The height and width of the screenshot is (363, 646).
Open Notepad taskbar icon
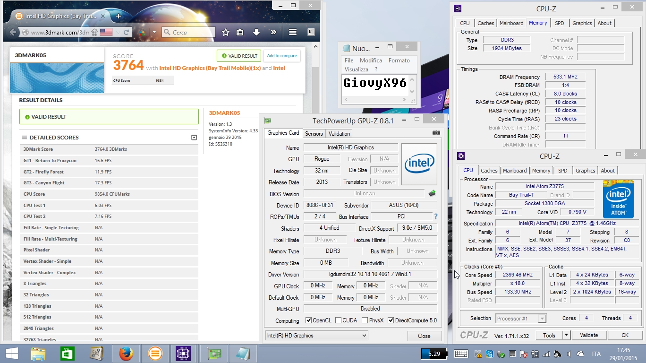[x=243, y=353]
